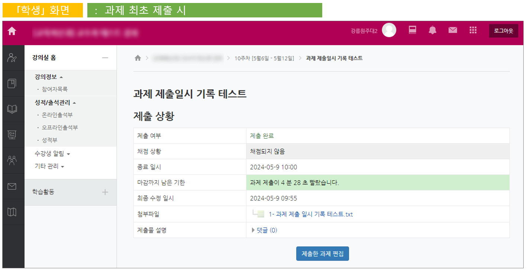Click the 로그아웃 button

(503, 31)
